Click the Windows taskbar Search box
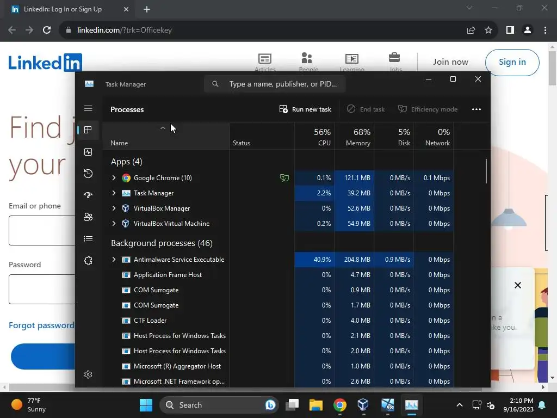This screenshot has width=557, height=418. (219, 405)
